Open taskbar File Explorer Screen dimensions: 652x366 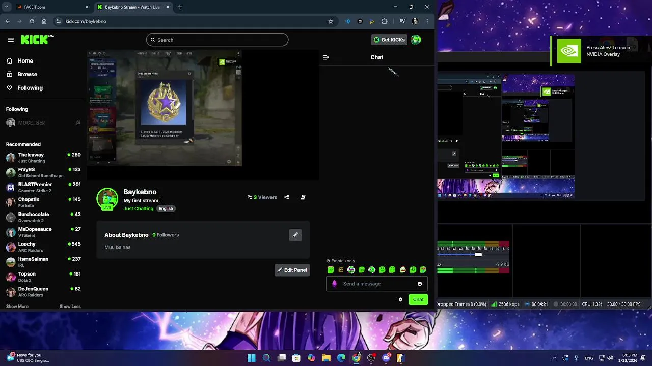click(326, 358)
